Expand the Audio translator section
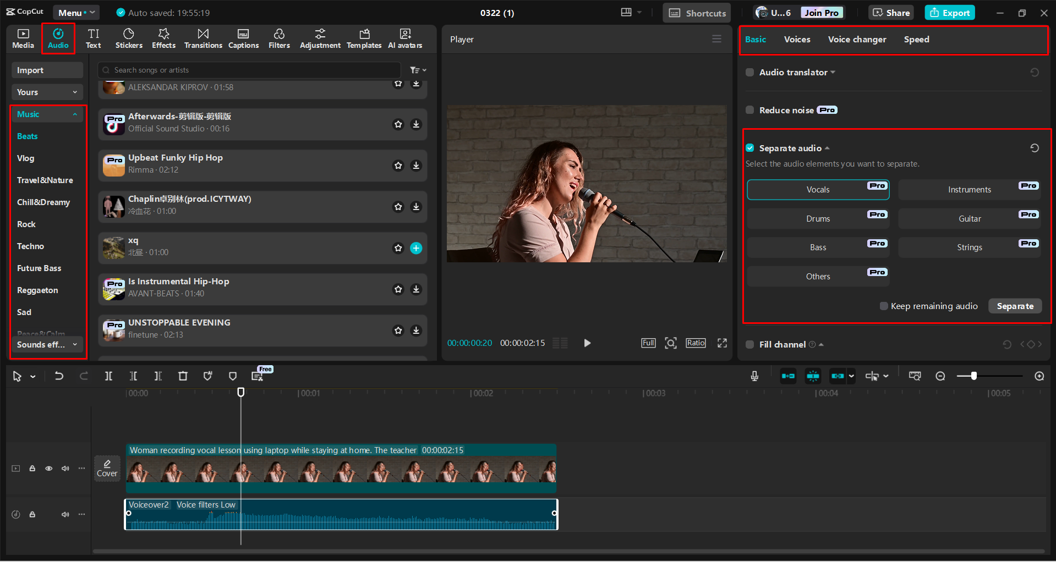The height and width of the screenshot is (562, 1056). pos(834,72)
